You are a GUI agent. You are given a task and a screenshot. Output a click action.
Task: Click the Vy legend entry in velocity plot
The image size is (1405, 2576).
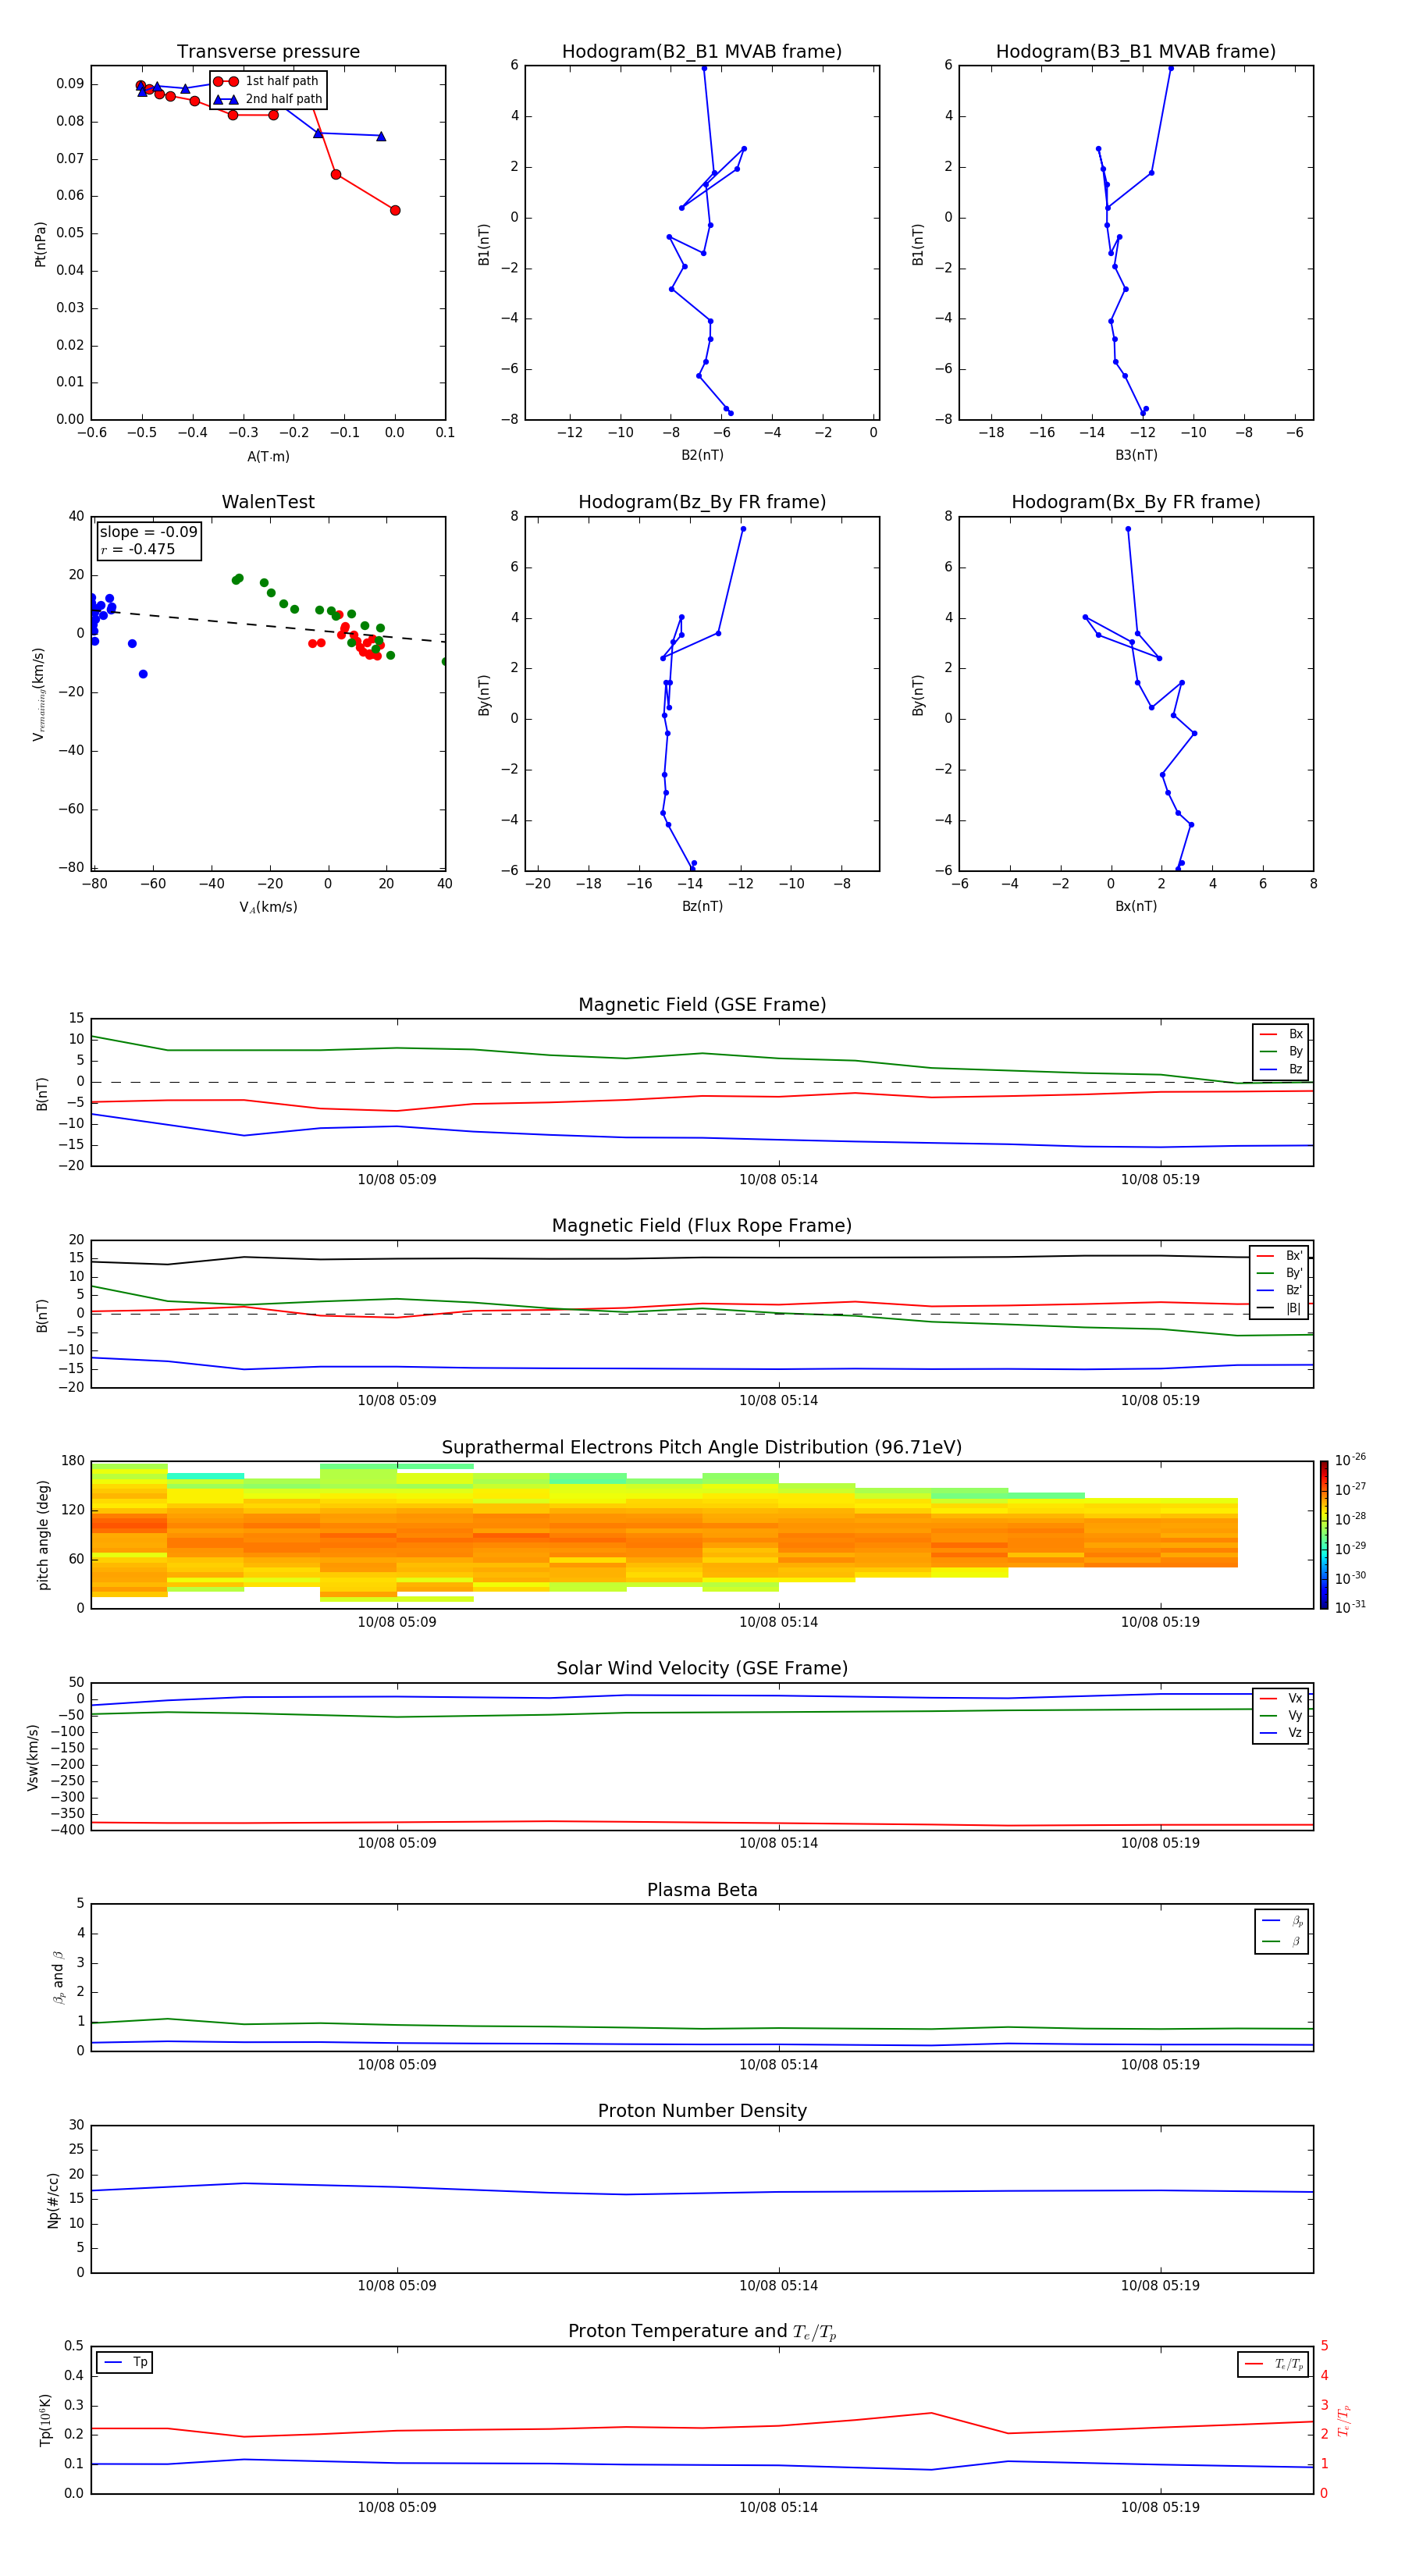pyautogui.click(x=1281, y=1715)
